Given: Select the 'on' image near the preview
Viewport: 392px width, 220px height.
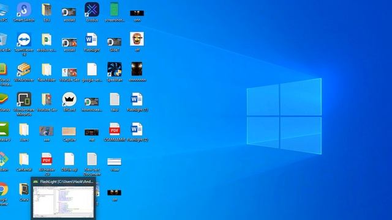Looking at the screenshot, I should coord(115,193).
